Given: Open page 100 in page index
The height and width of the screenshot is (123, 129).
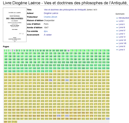Looking at the screenshot, I should point(51,62).
